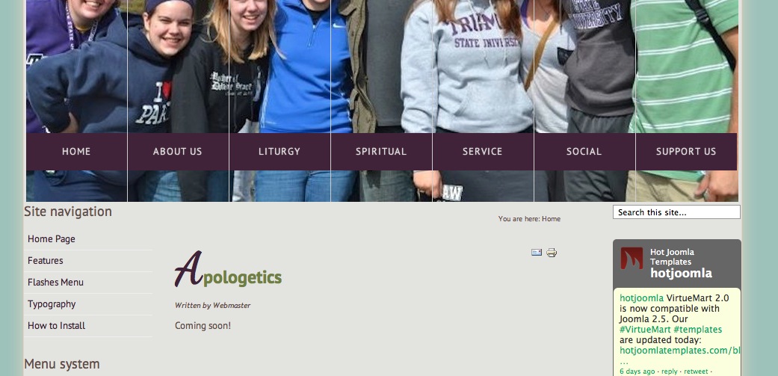
Task: Click the email article envelope icon
Action: coord(537,253)
